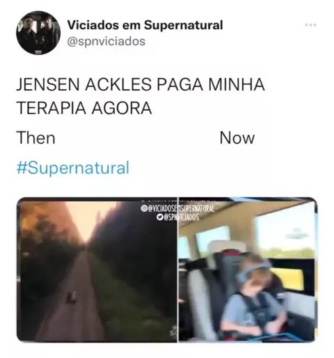
Task: Click the divider between the two videos
Action: [178, 270]
